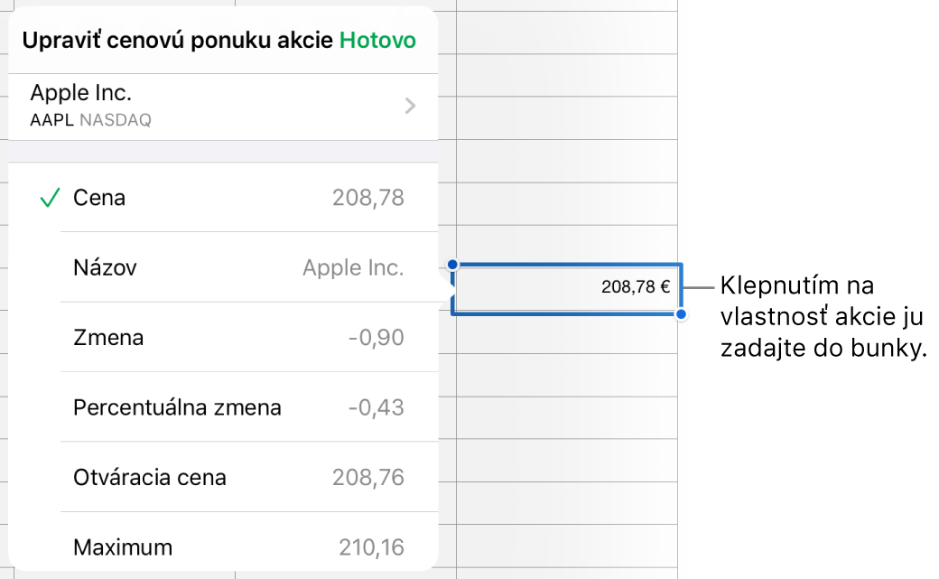Tap the Hotovo button to finish editing
This screenshot has height=579, width=939.
click(x=377, y=41)
